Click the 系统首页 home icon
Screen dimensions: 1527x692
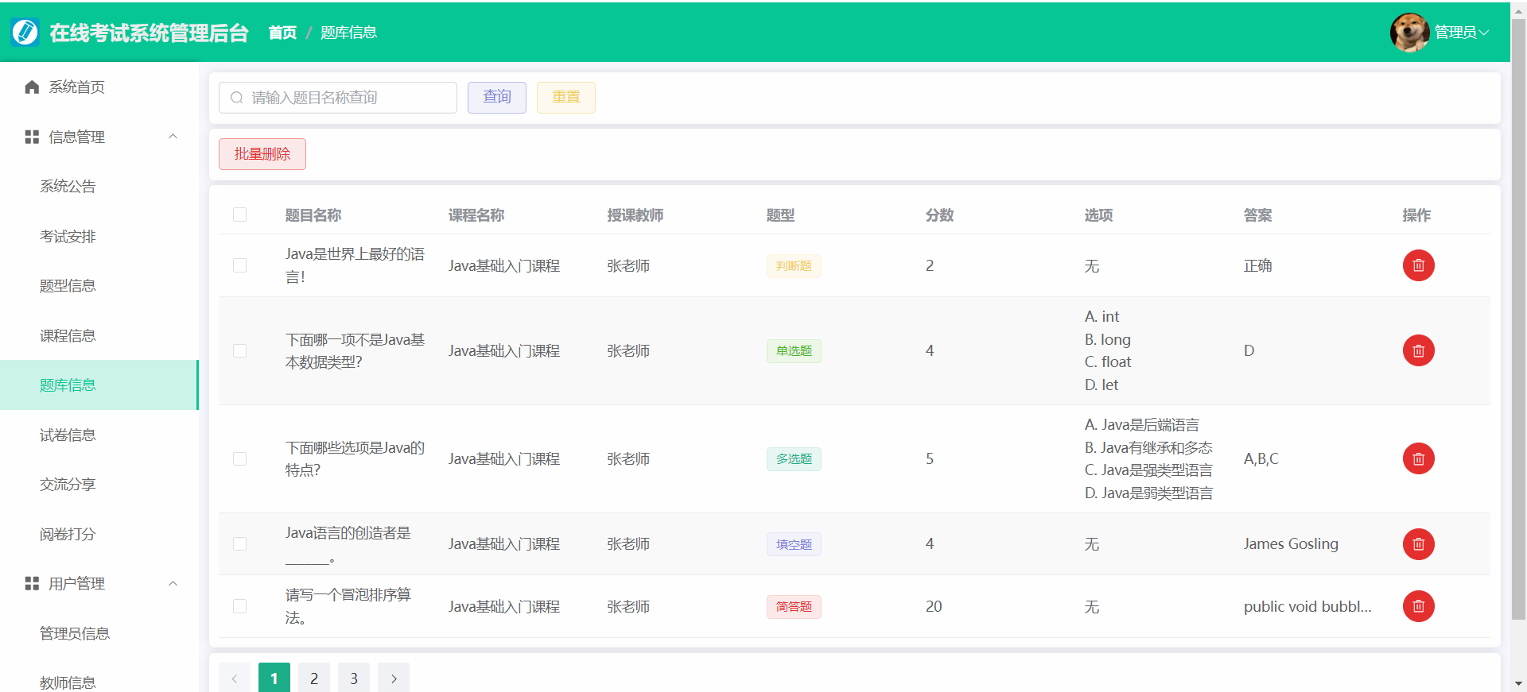[x=32, y=87]
